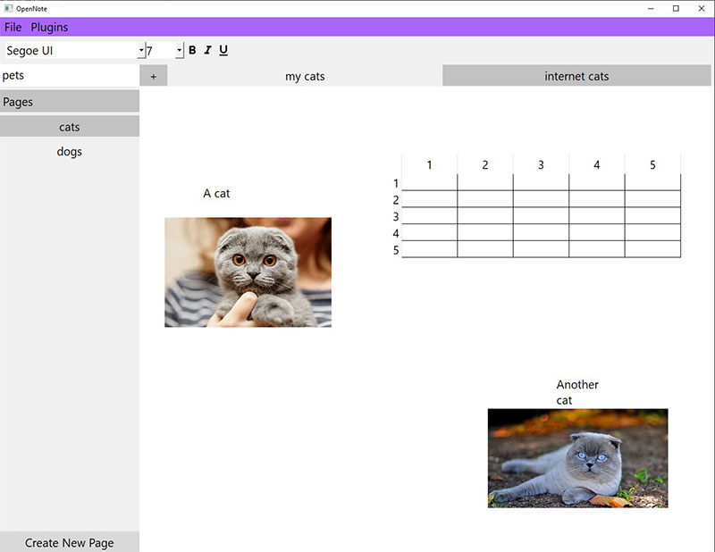Switch to the internet cats tab
Screen dimensions: 715x552
point(576,76)
